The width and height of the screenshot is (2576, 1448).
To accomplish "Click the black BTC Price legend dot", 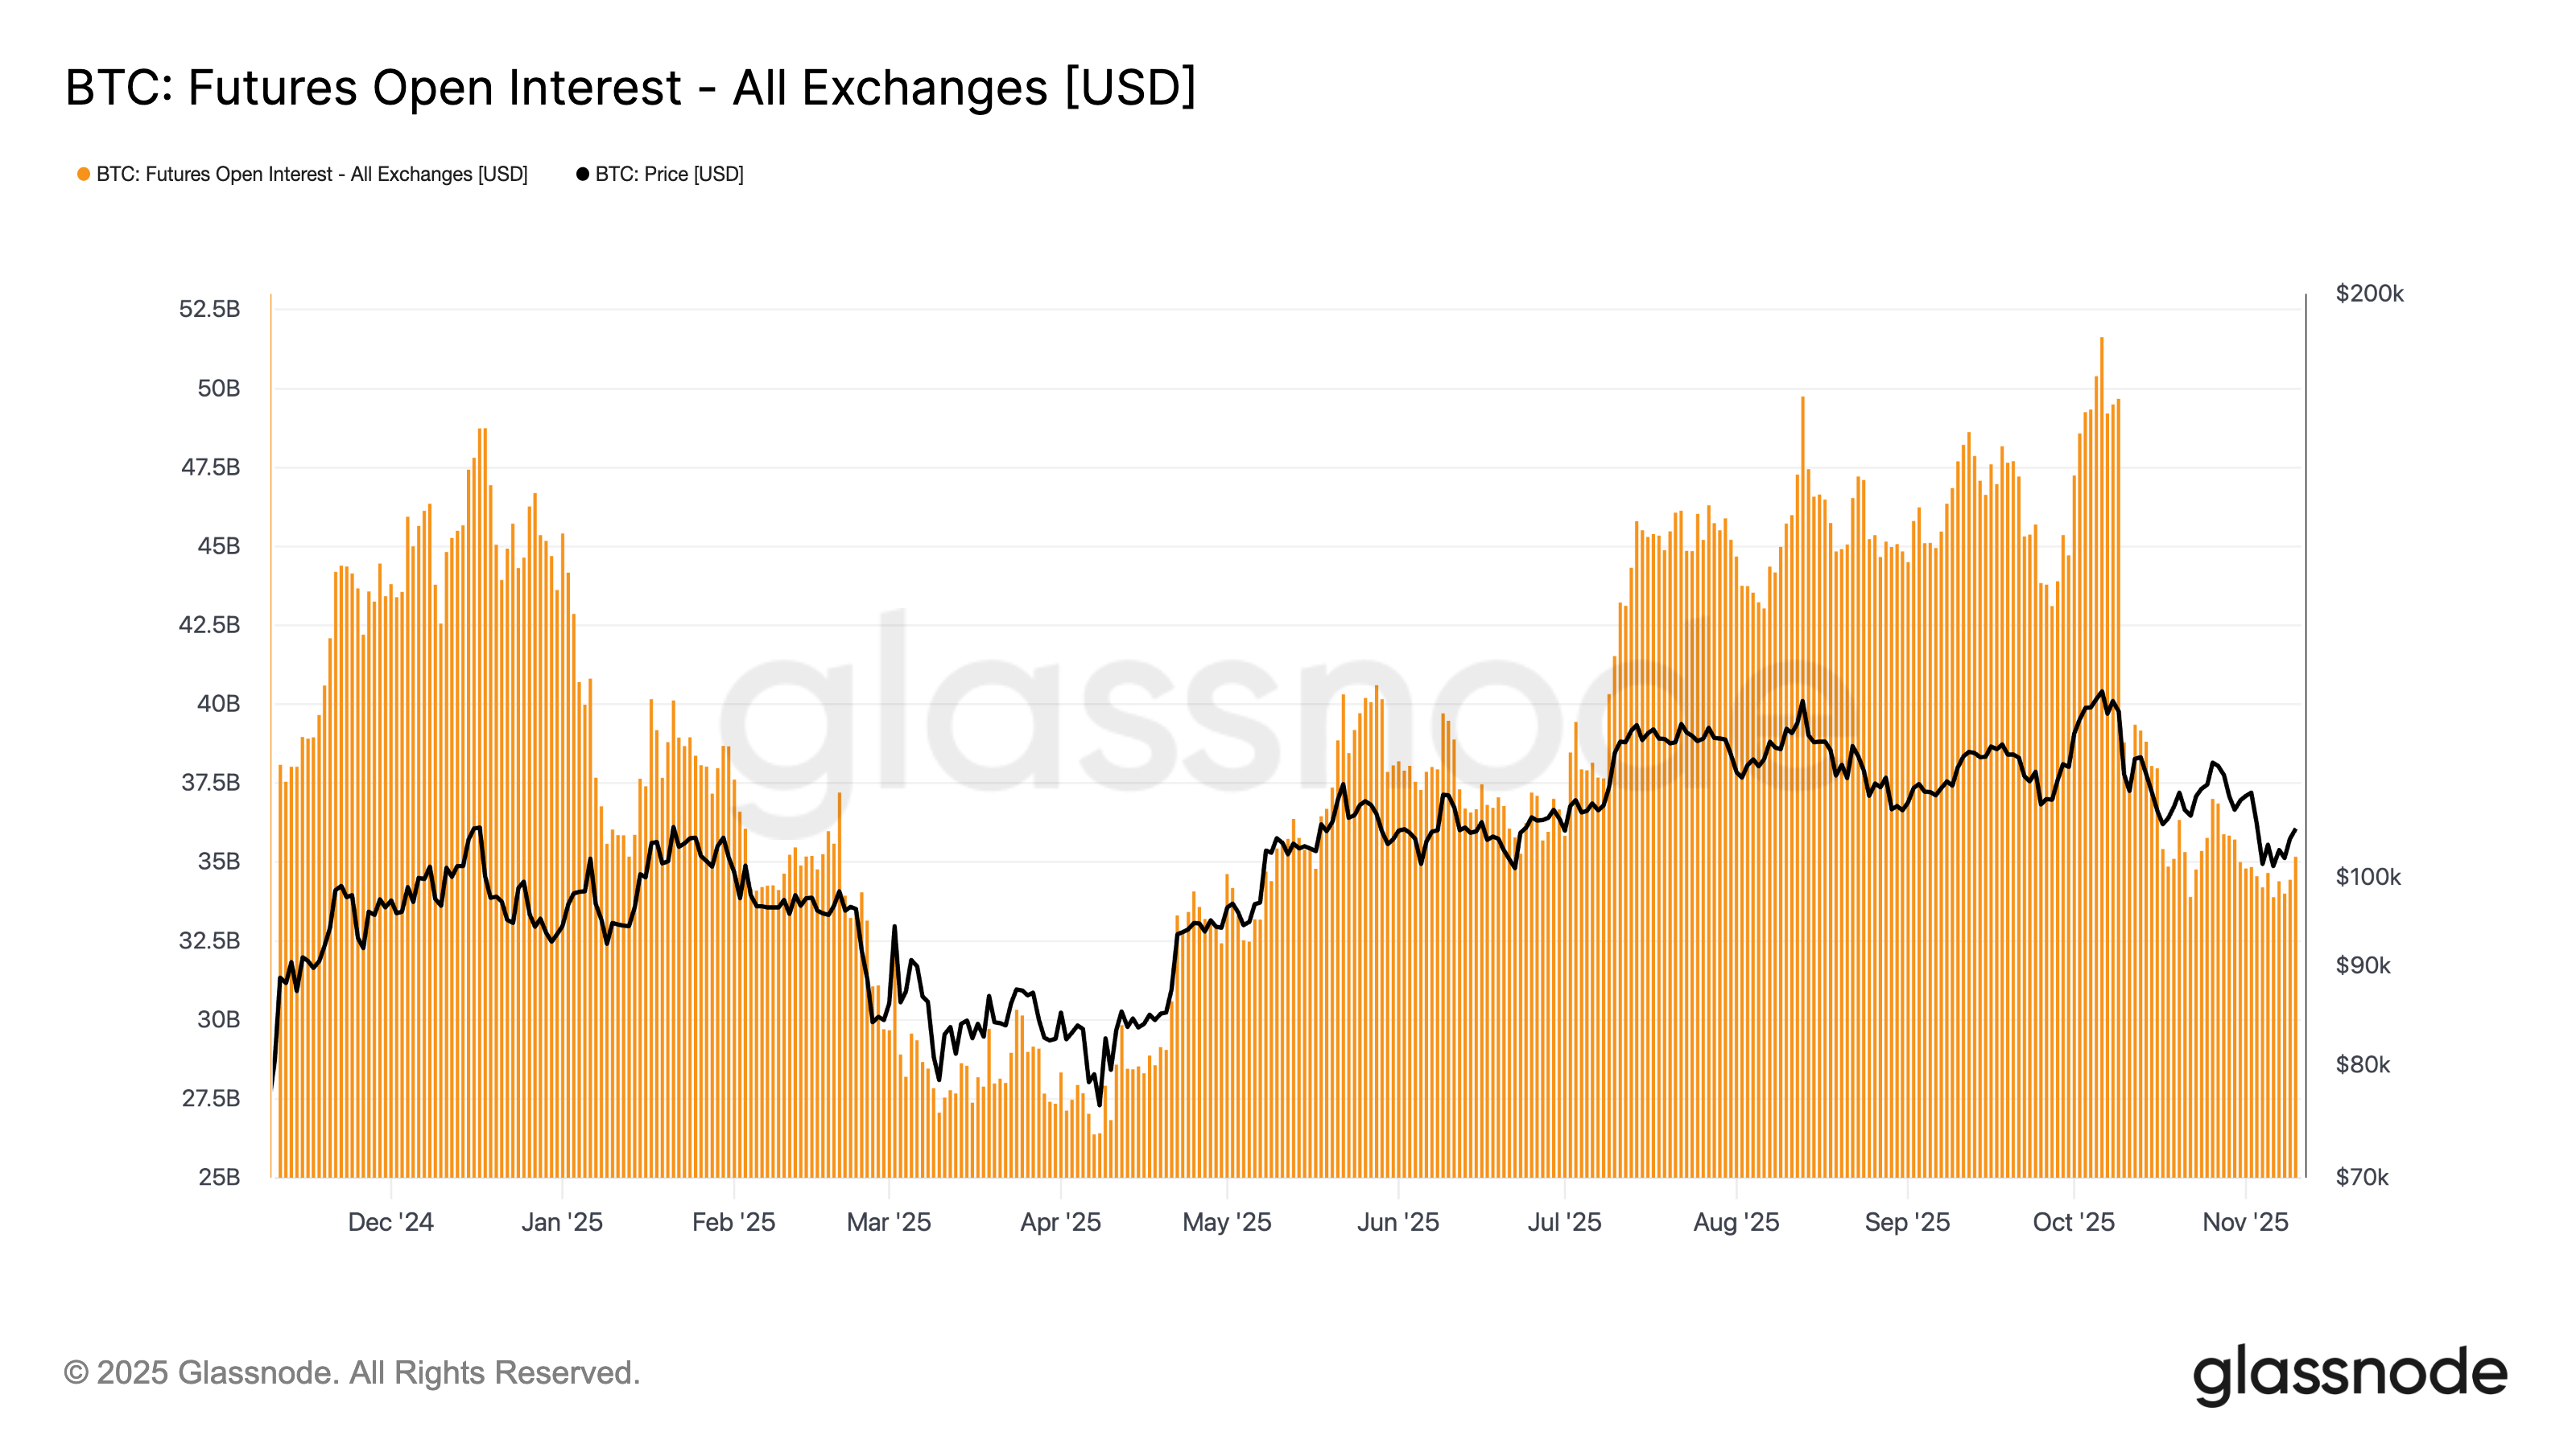I will 582,175.
